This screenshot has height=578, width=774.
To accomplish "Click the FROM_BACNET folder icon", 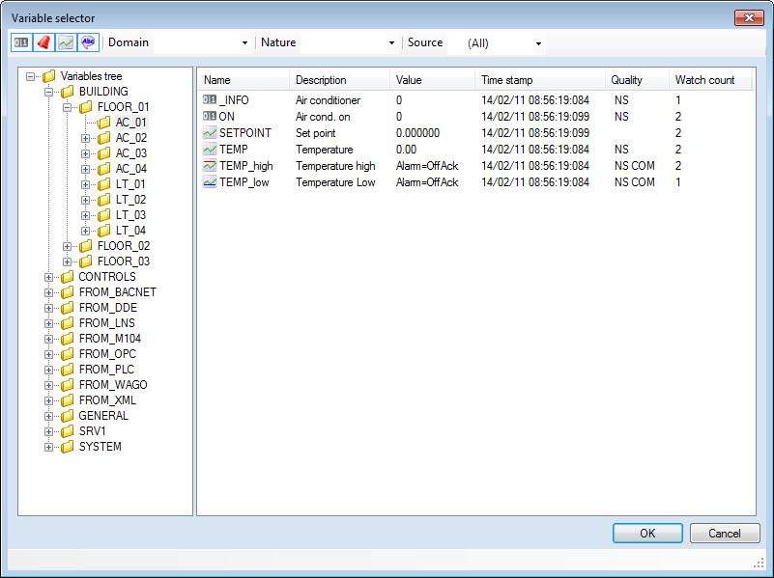I will coord(68,292).
